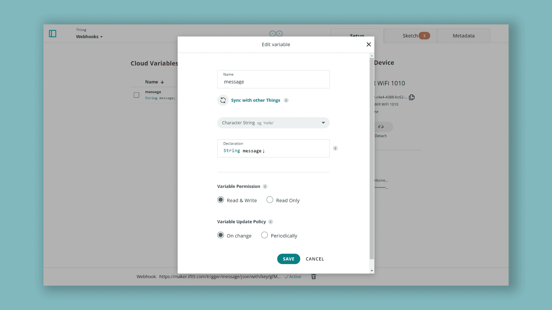
Task: Select Read Only permission
Action: [x=270, y=200]
